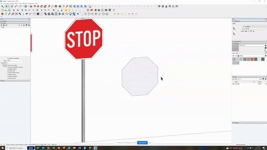The image size is (267, 150).
Task: Select the white octagon face in viewport
Action: click(x=140, y=76)
